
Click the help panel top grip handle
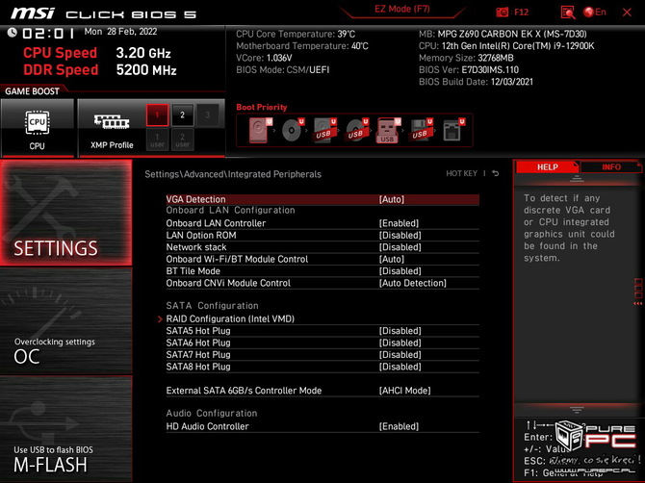pos(577,178)
